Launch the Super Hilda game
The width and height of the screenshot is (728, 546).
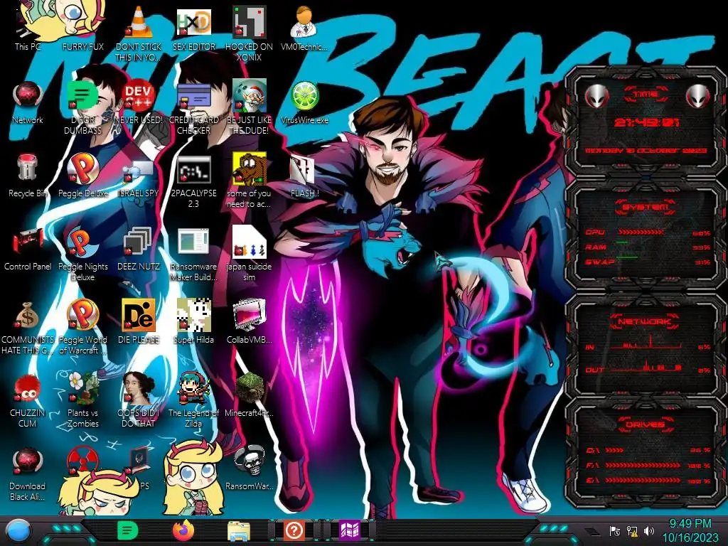[193, 322]
